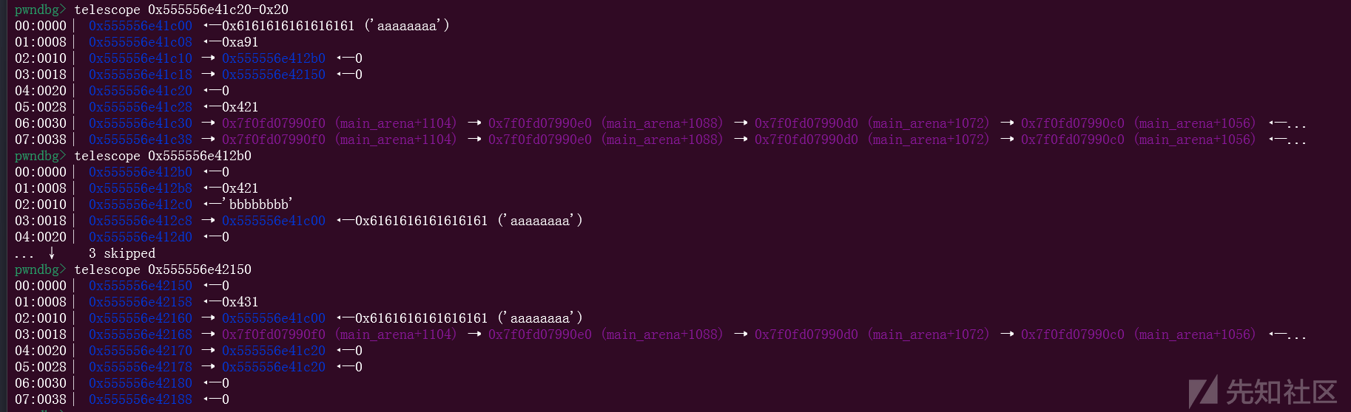Click address 0x555556e42160 in third dump
Image resolution: width=1351 pixels, height=412 pixels.
[x=141, y=318]
